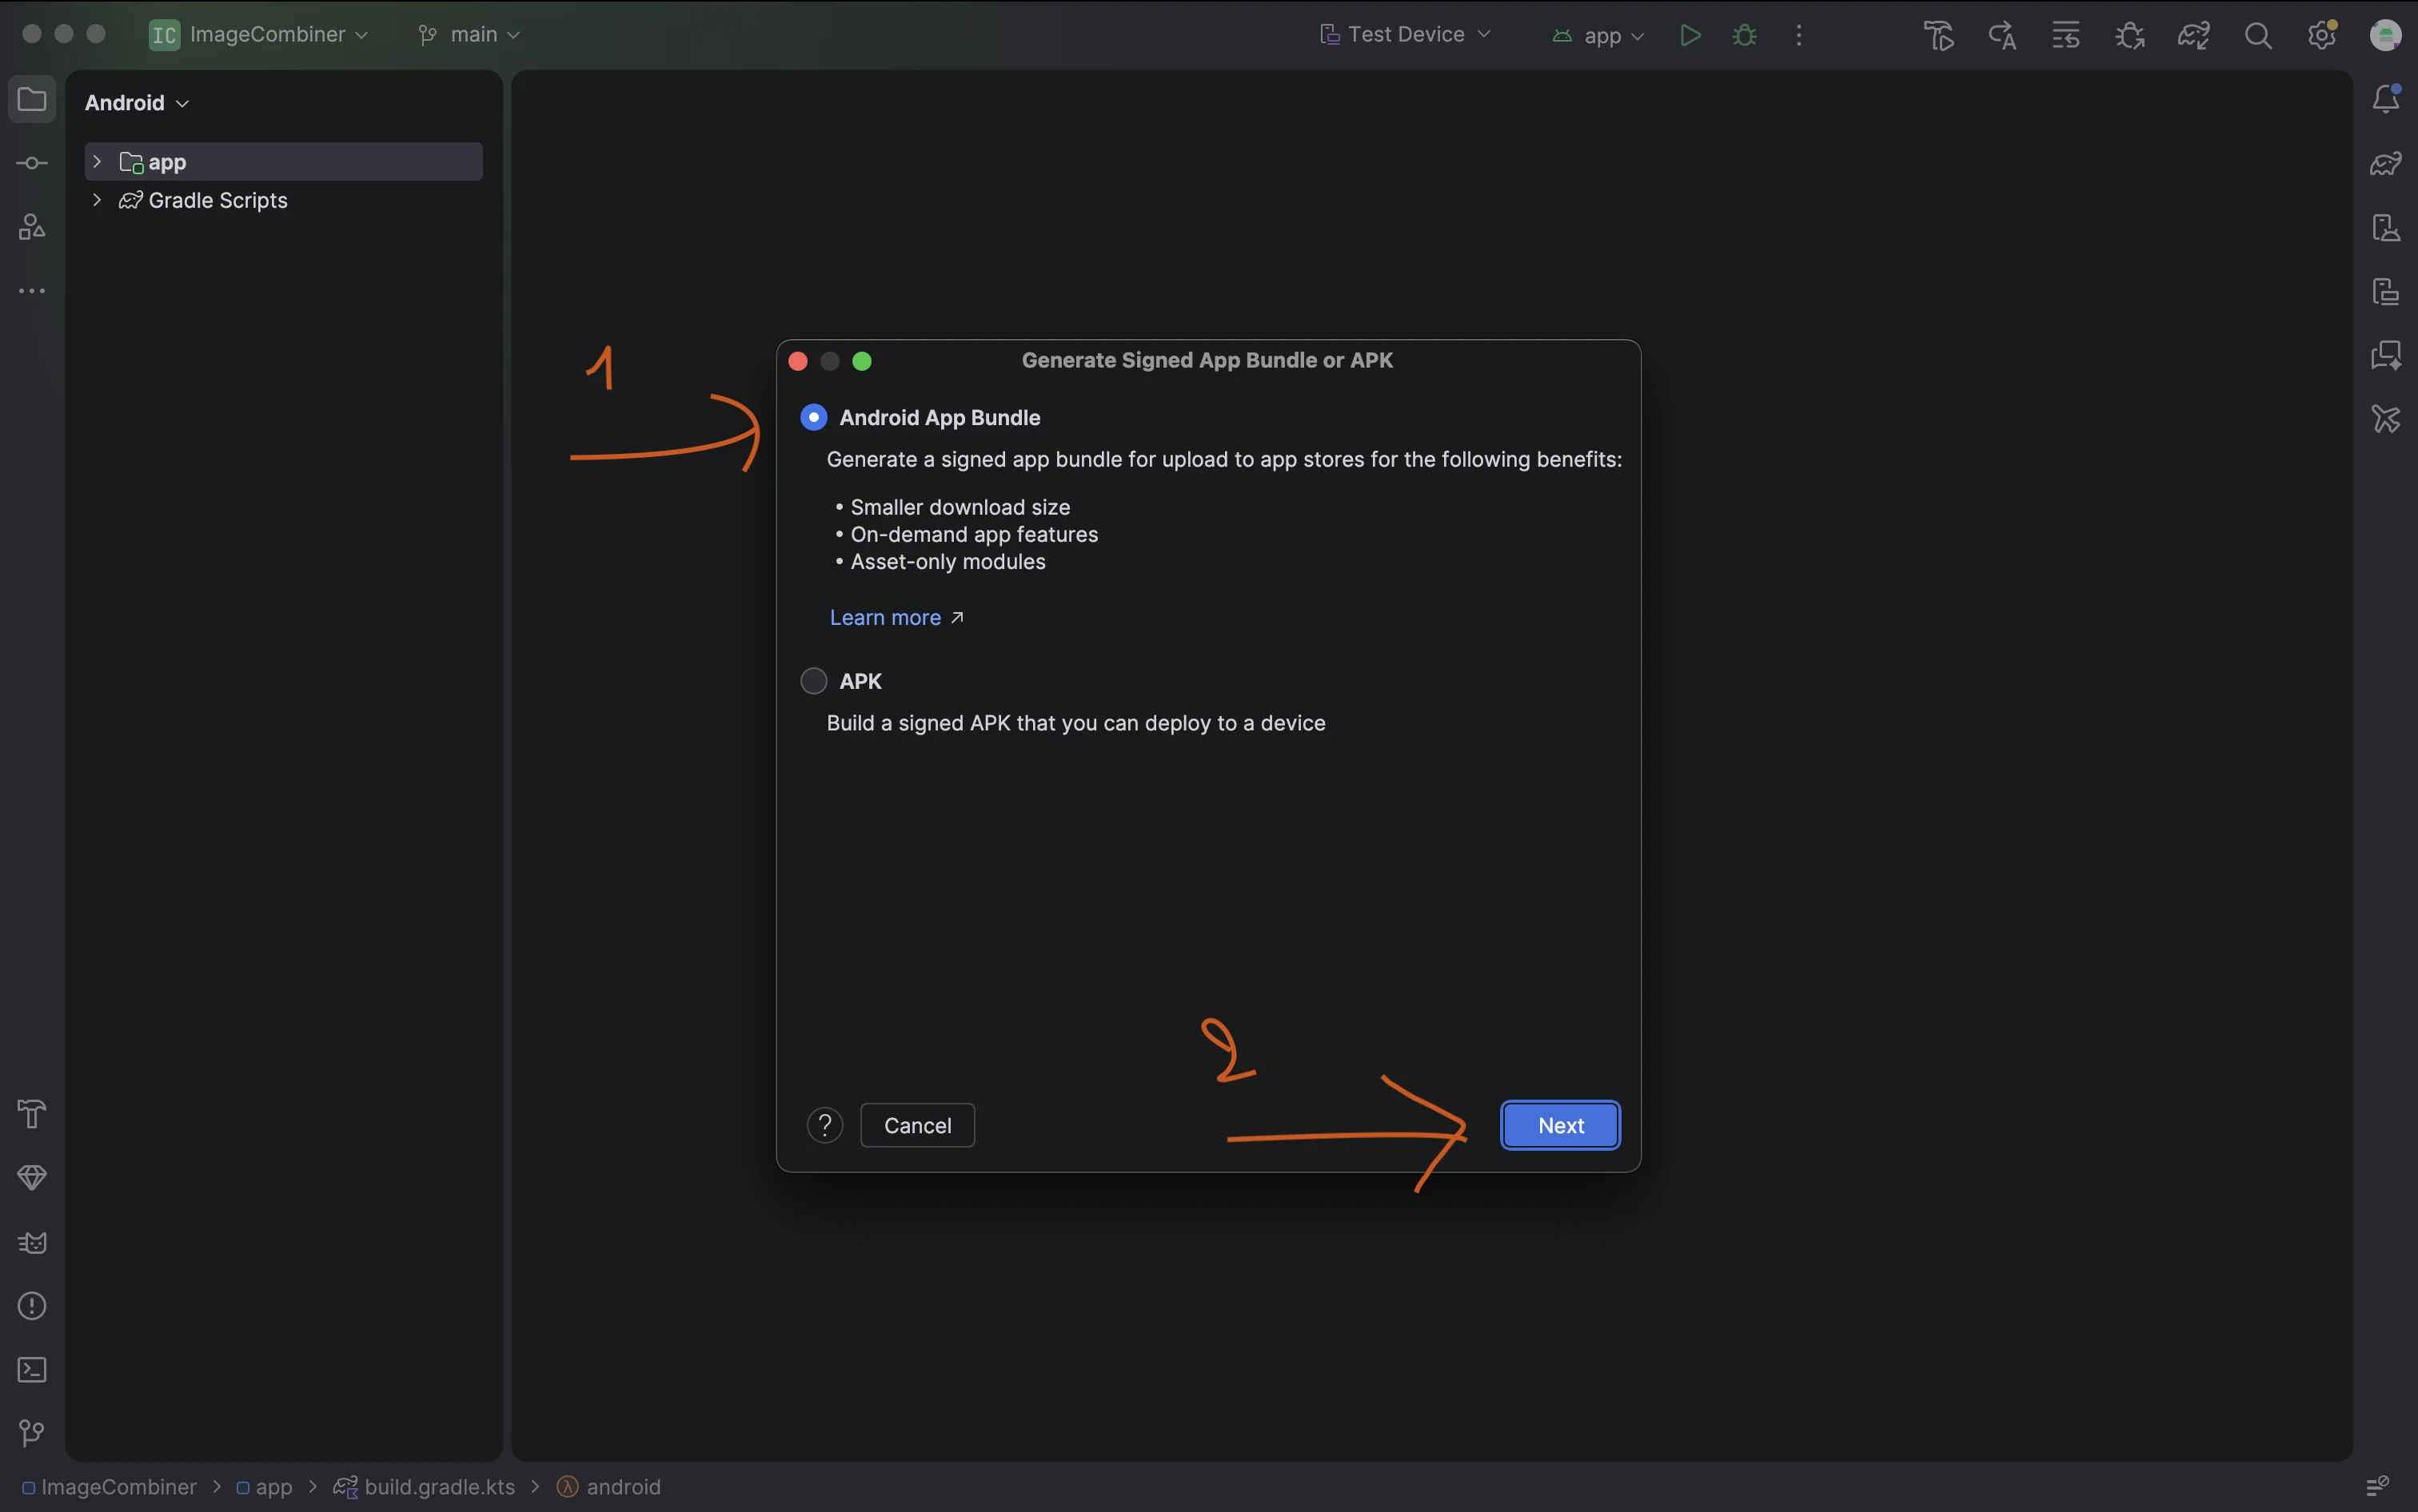Screen dimensions: 2418x1512
Task: Click build.gradle.kts in the breadcrumb bar
Action: (x=424, y=1487)
